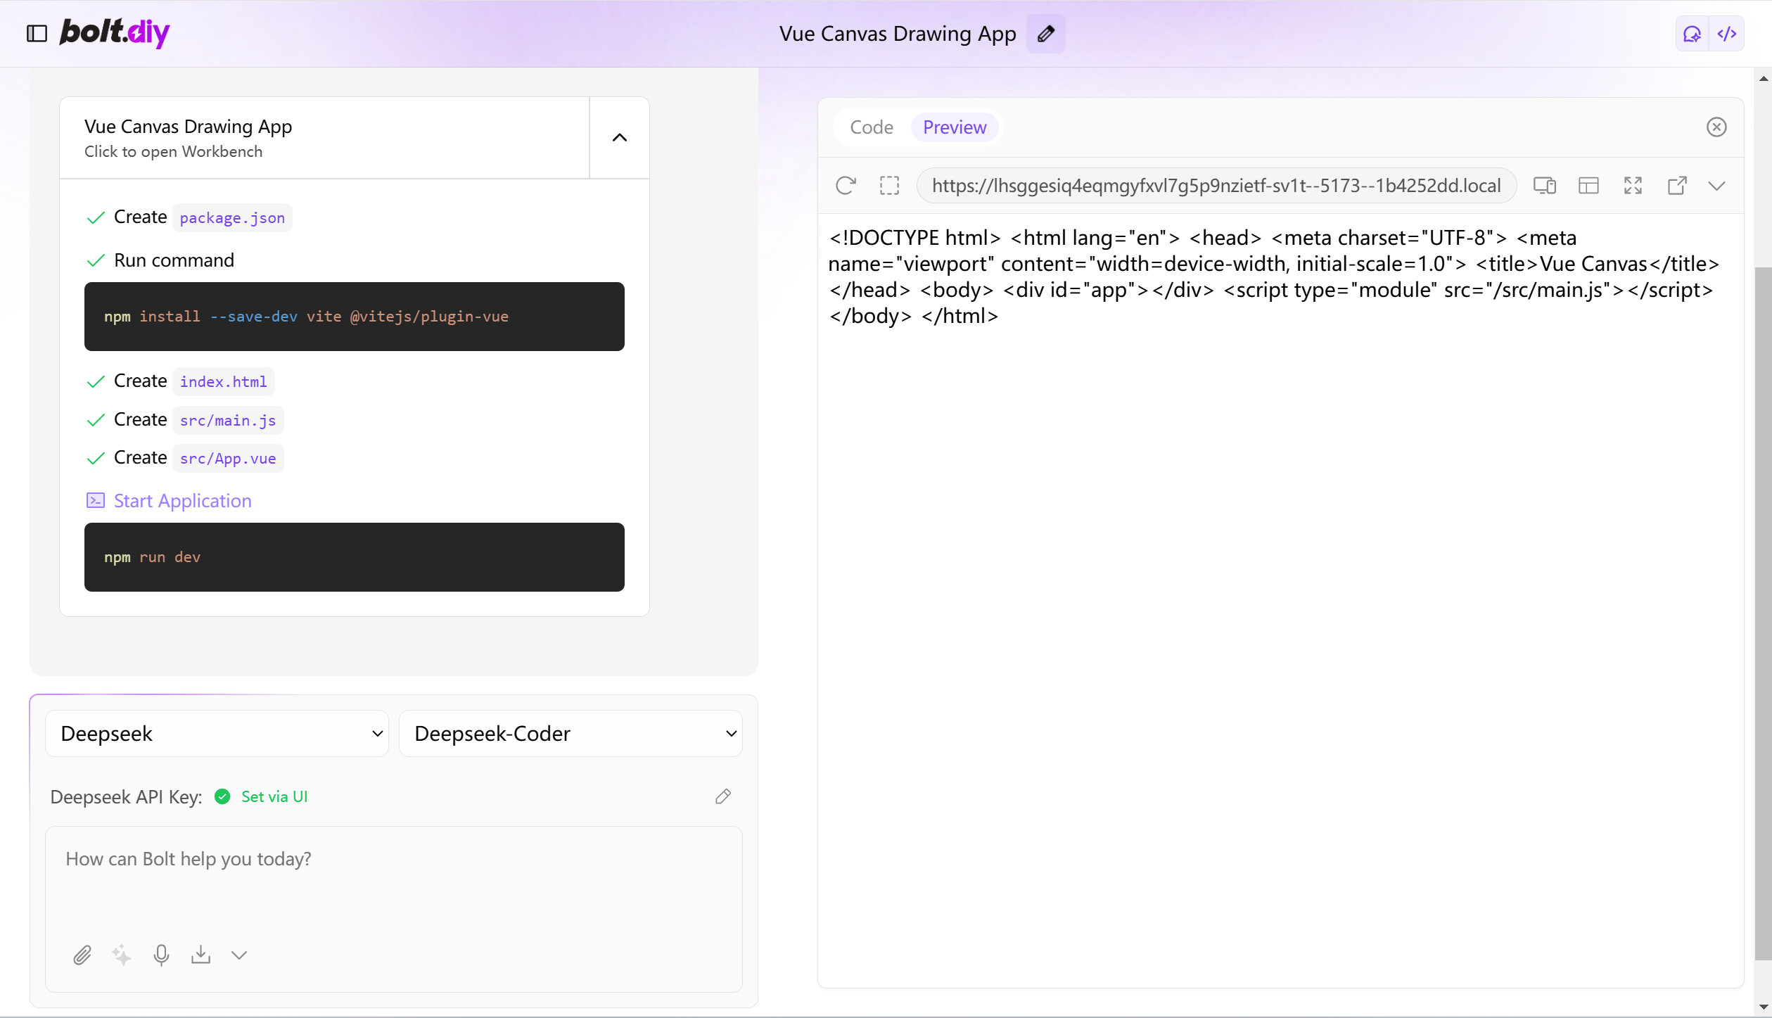Screen dimensions: 1772x1018
Task: Collapse model settings chevron below prompt
Action: (x=239, y=955)
